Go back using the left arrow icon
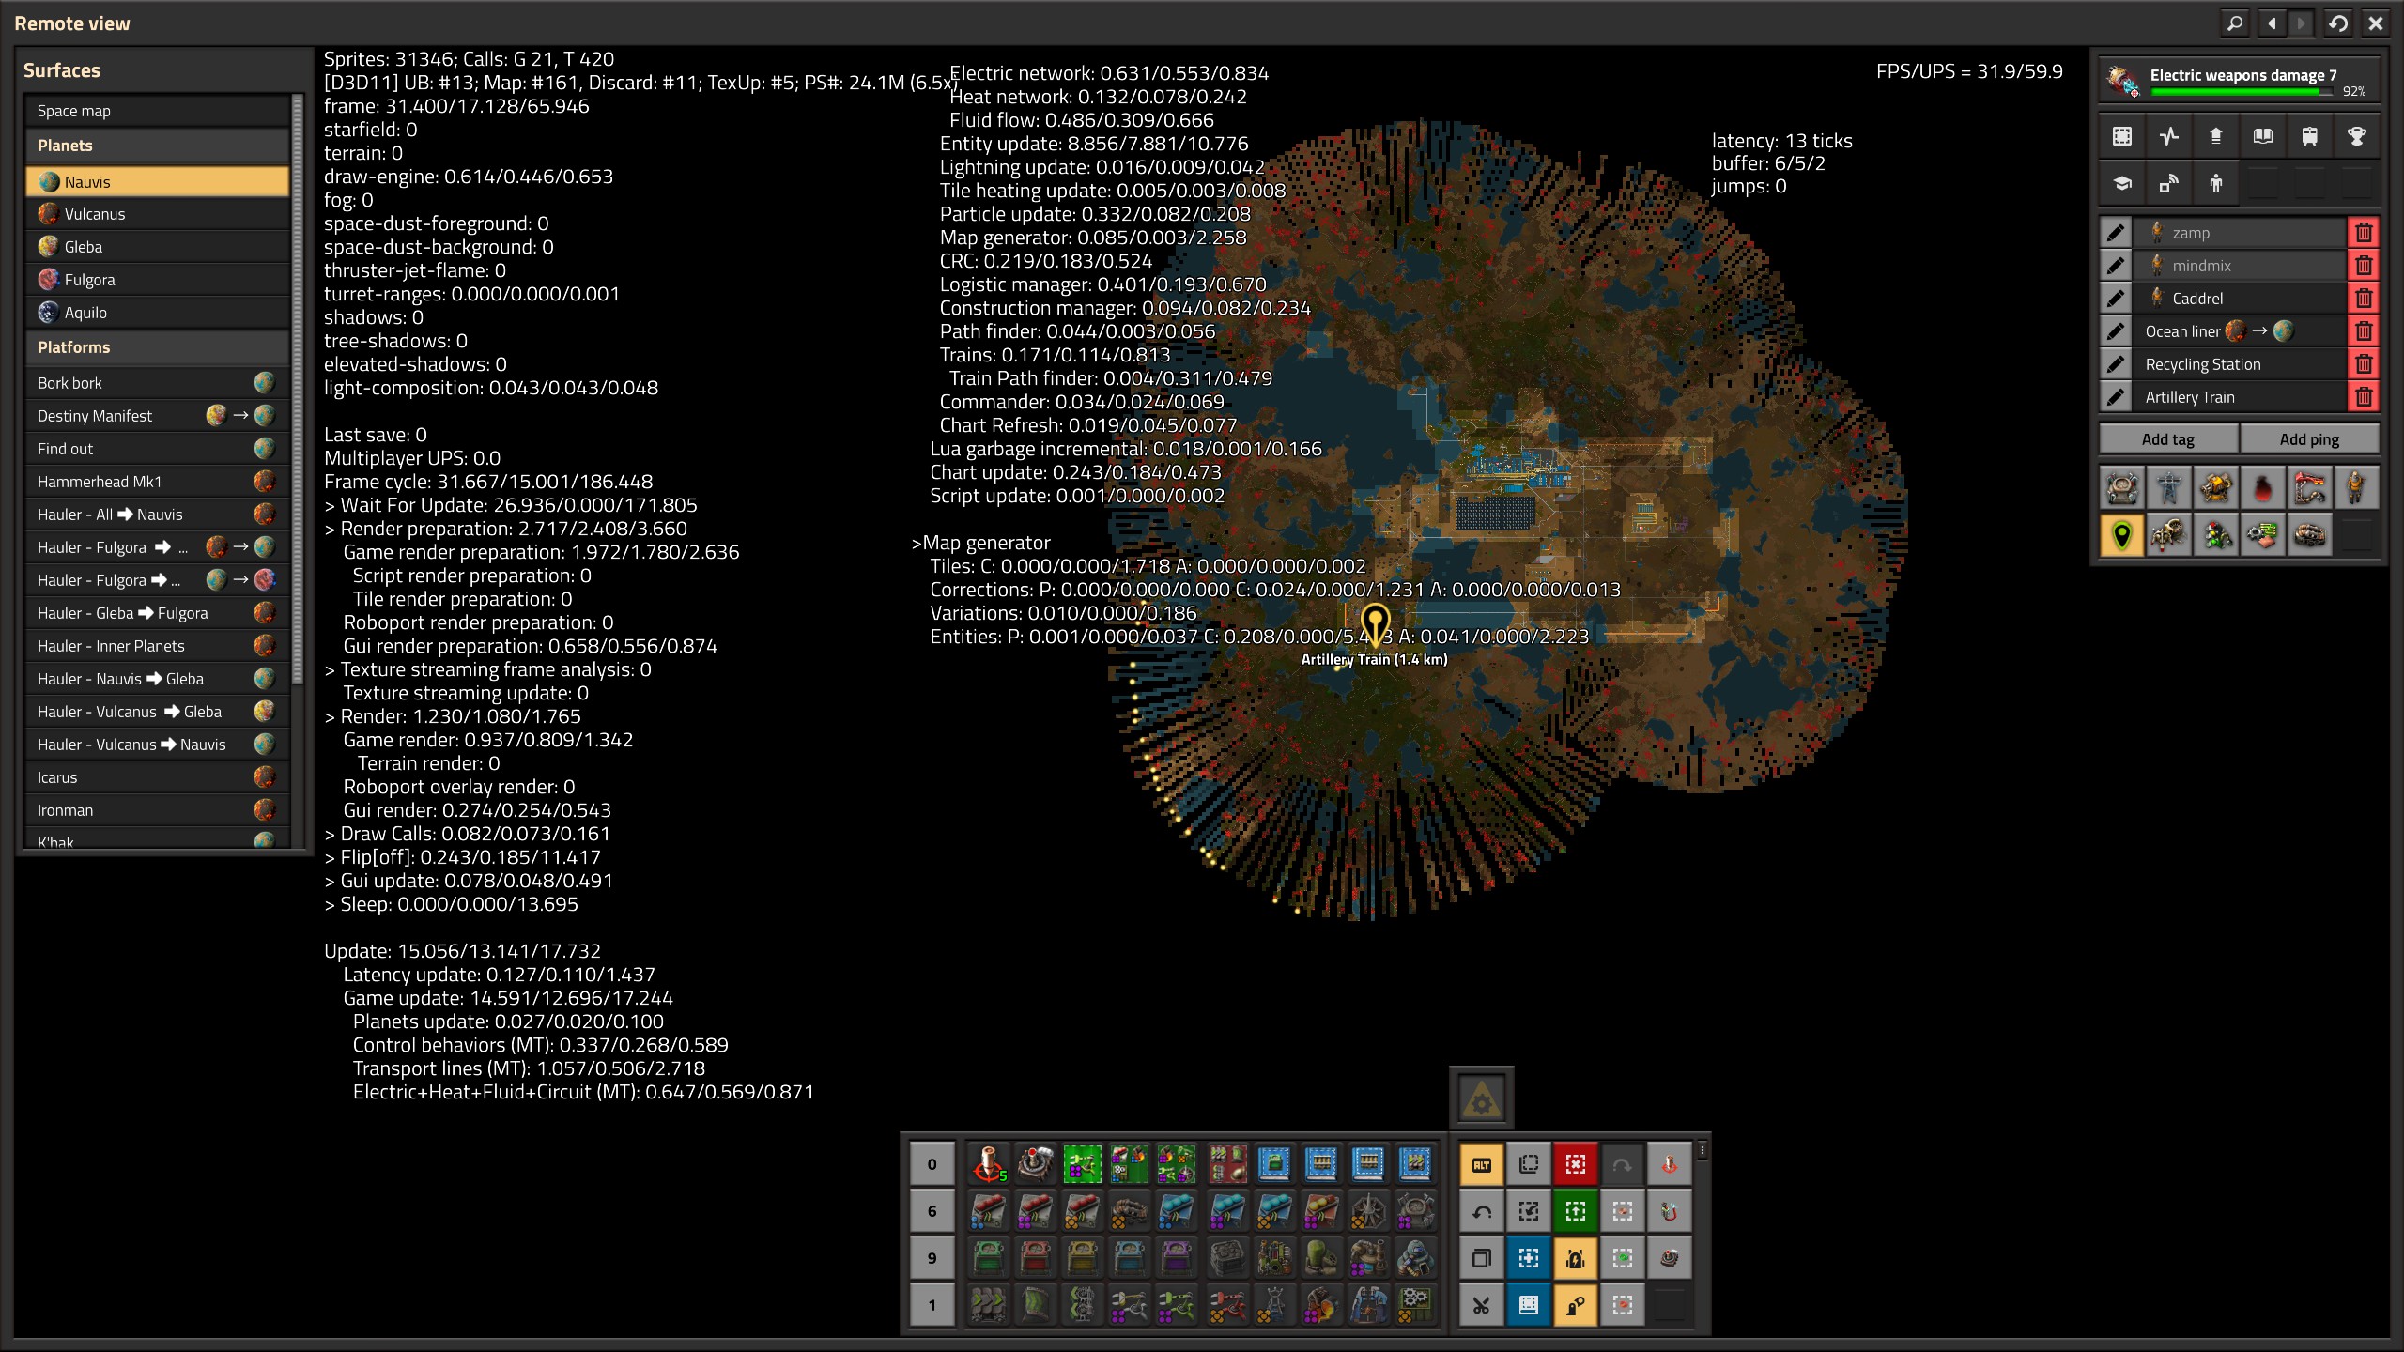Image resolution: width=2404 pixels, height=1352 pixels. (2272, 23)
